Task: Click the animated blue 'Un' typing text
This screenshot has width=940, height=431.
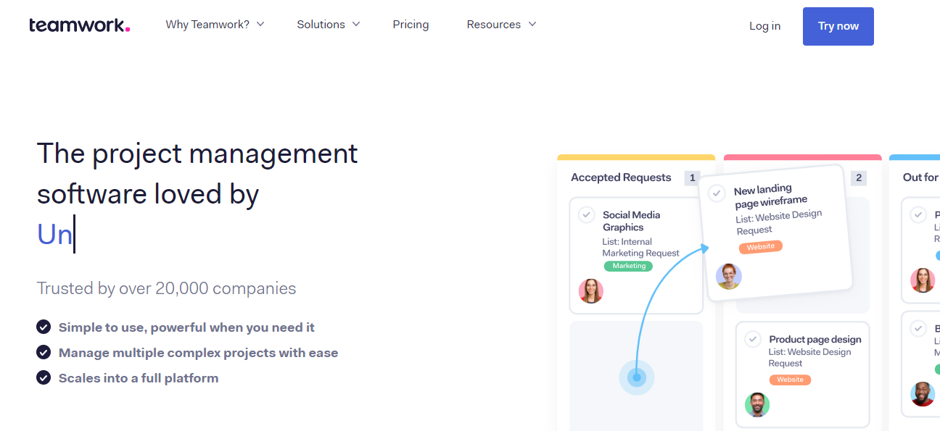Action: [54, 235]
